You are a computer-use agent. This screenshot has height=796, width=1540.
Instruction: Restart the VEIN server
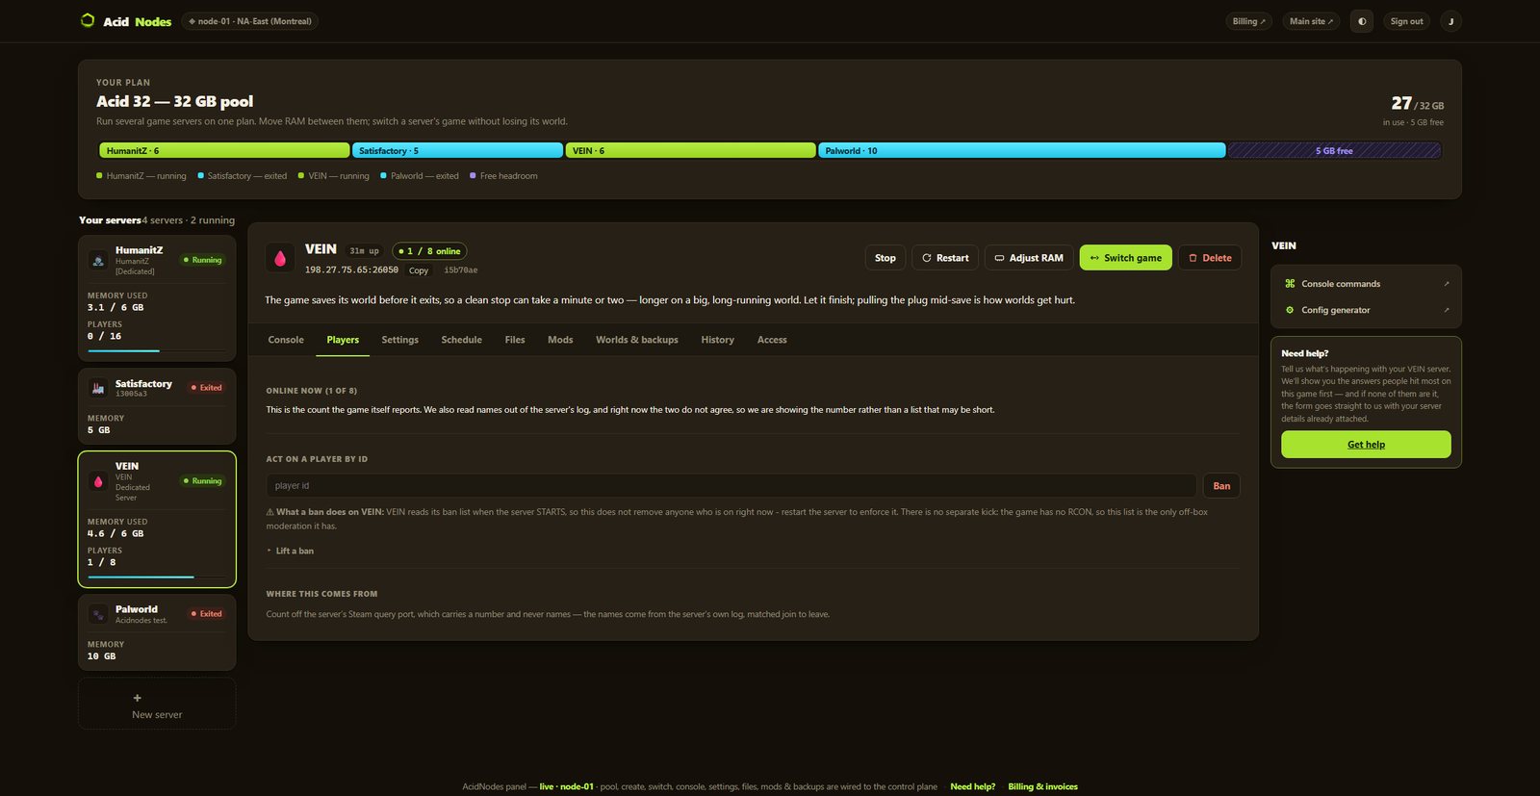pos(945,258)
